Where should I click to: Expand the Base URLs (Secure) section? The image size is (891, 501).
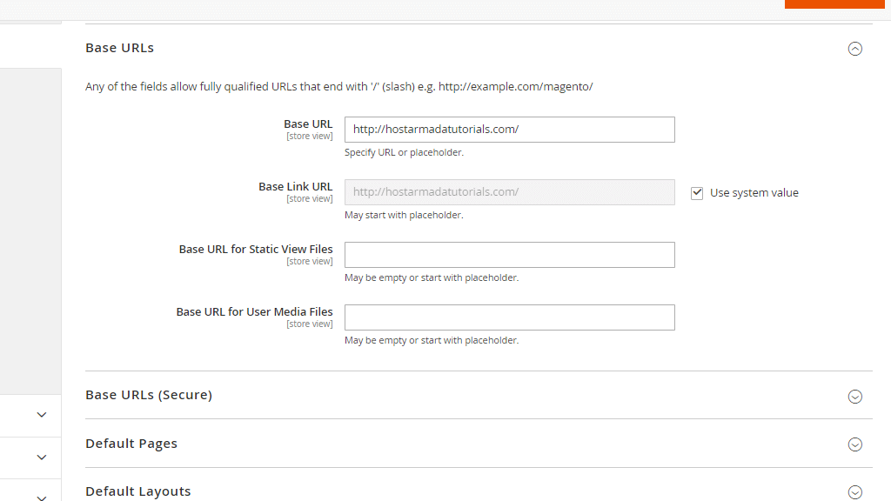148,395
